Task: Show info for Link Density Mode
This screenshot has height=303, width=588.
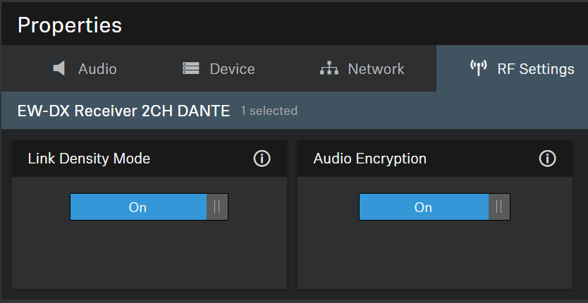Action: (x=262, y=159)
